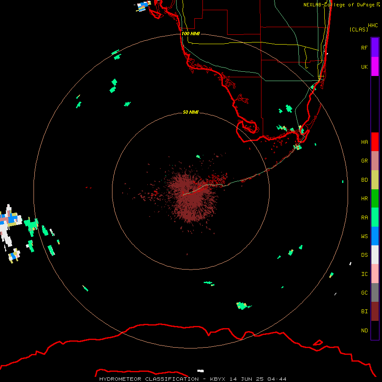This screenshot has width=382, height=382.
Task: Click the 'HR' legend label
Action: [x=364, y=199]
